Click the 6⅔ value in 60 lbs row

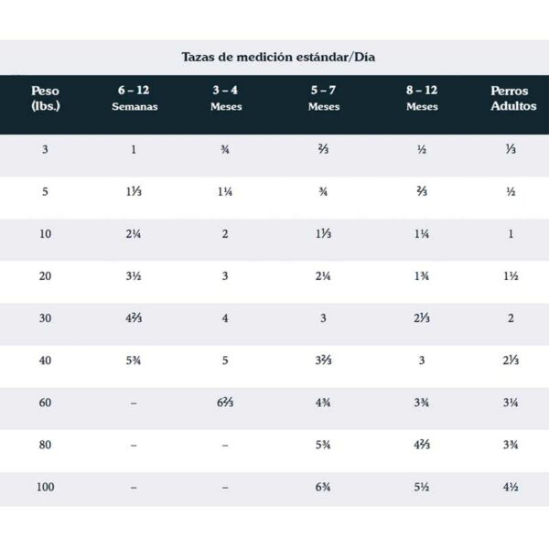[226, 403]
